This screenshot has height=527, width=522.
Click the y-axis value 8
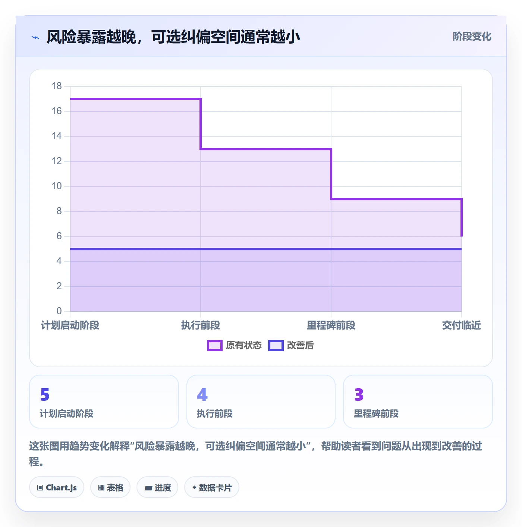(x=59, y=211)
